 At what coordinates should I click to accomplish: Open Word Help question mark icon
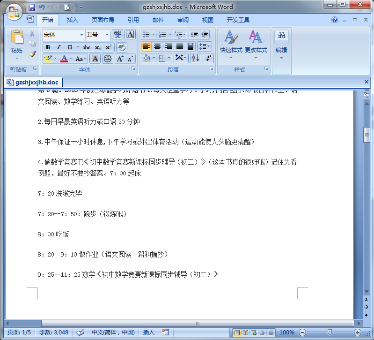point(335,20)
